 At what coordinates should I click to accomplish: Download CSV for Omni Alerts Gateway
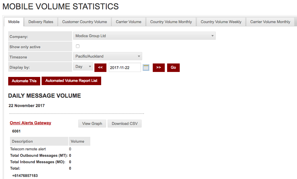125,124
